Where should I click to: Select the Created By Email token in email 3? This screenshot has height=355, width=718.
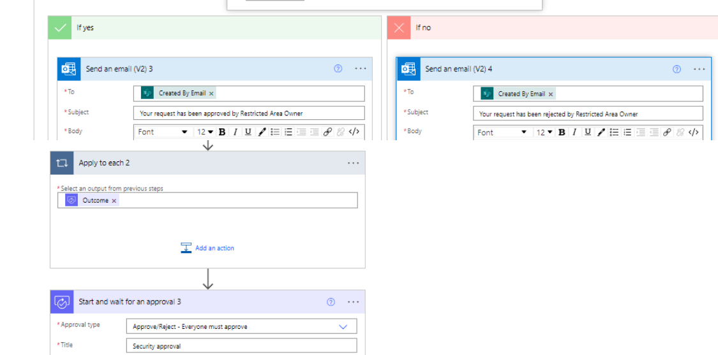pos(179,93)
